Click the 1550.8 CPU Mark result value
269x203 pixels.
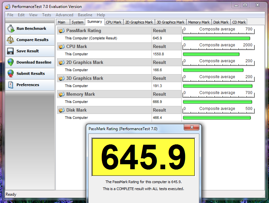click(158, 54)
